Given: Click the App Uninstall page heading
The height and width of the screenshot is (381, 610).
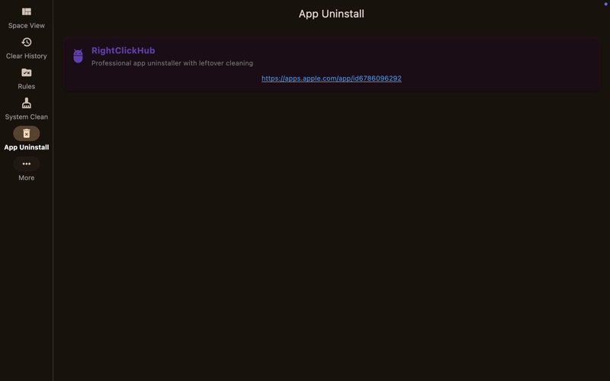Looking at the screenshot, I should (x=332, y=14).
